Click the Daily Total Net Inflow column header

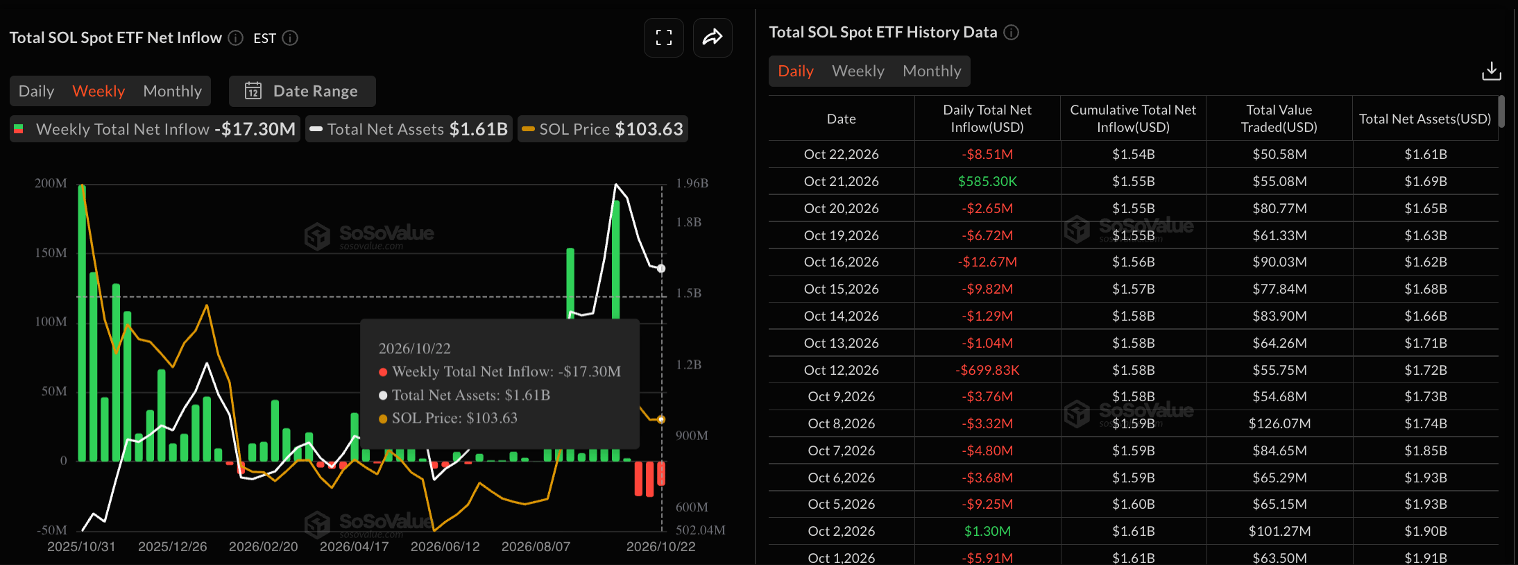(x=987, y=119)
